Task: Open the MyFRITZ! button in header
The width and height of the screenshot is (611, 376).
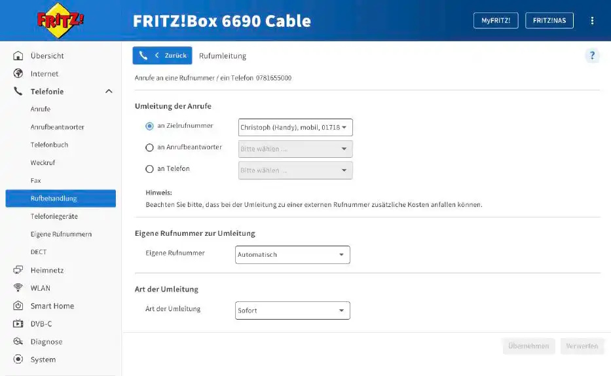Action: pos(496,21)
